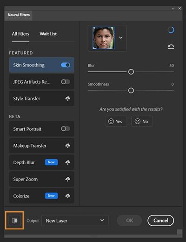Enable the JPEG Artifacts Removal toggle

[x=66, y=82]
